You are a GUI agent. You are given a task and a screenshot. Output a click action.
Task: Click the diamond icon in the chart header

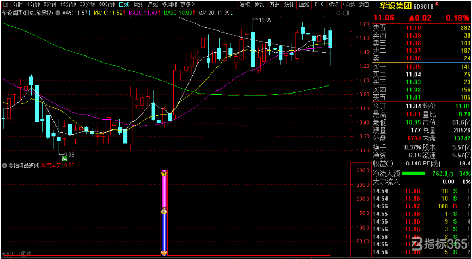tap(338, 13)
